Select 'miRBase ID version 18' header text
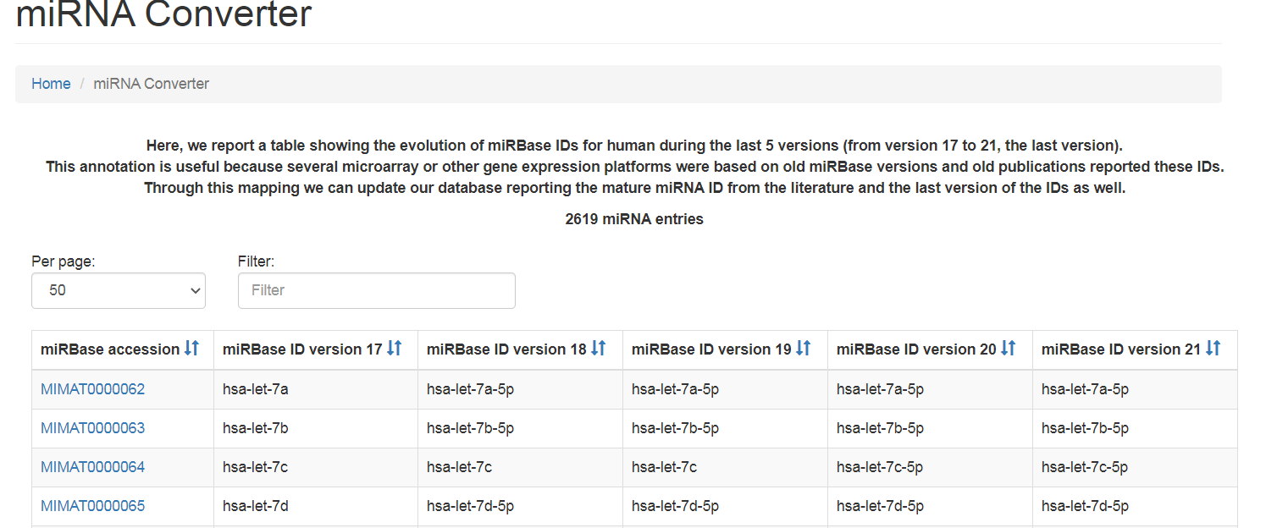1266x528 pixels. tap(506, 349)
